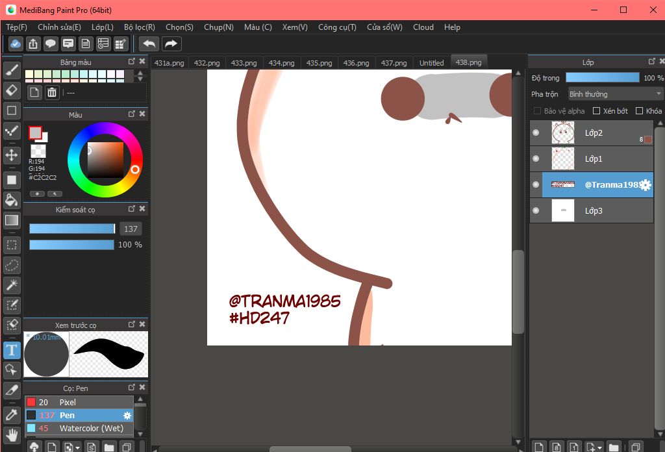Open settings gear of @Tranma1985 layer
This screenshot has height=452, width=665.
click(x=646, y=185)
